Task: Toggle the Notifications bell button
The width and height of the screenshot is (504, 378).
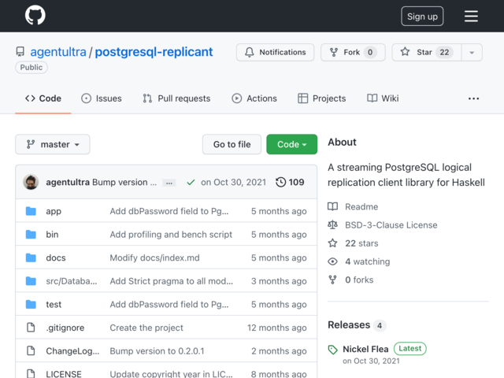Action: [x=275, y=53]
